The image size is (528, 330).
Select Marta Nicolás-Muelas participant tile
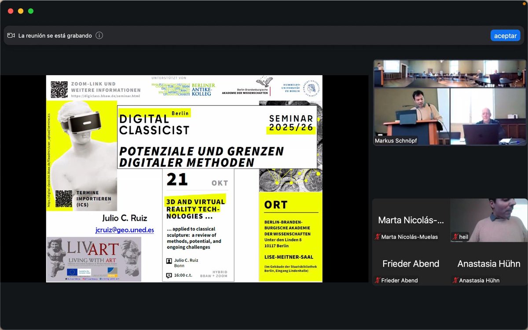(x=411, y=220)
